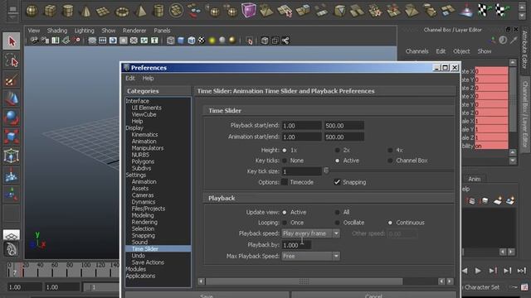
Task: Select Undo category in Preferences
Action: [x=139, y=256]
